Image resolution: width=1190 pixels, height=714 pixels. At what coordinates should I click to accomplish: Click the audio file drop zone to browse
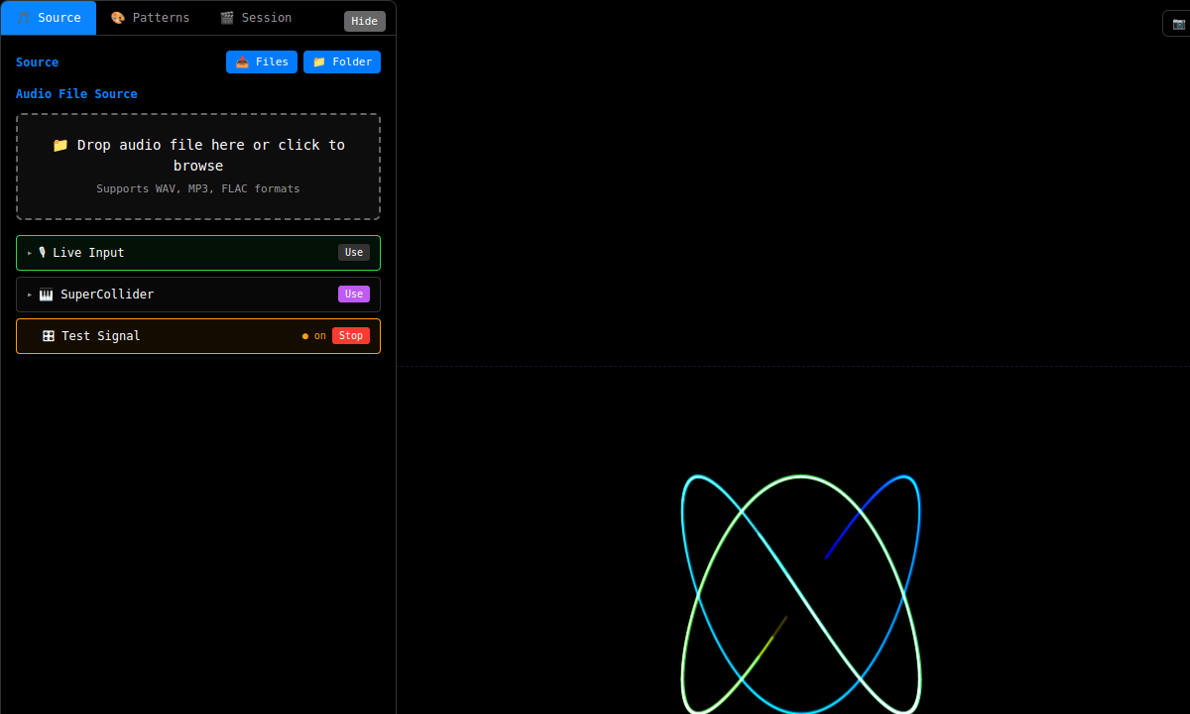pos(198,167)
